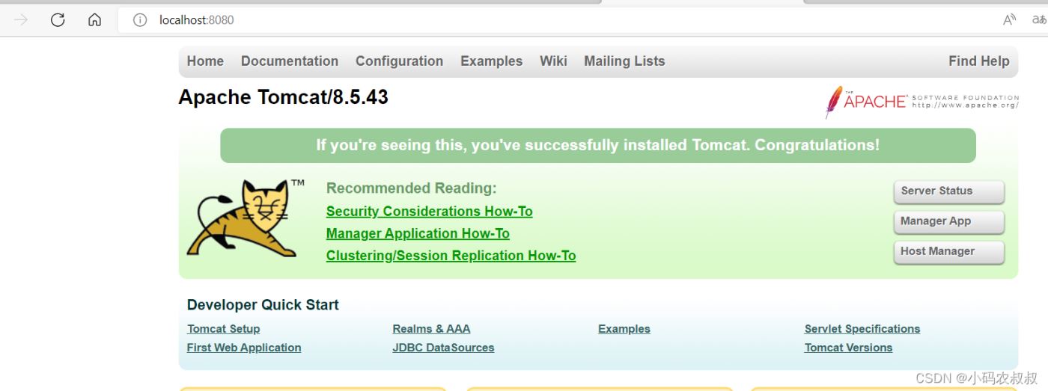Click the browser refresh icon
Image resolution: width=1048 pixels, height=391 pixels.
pos(58,20)
